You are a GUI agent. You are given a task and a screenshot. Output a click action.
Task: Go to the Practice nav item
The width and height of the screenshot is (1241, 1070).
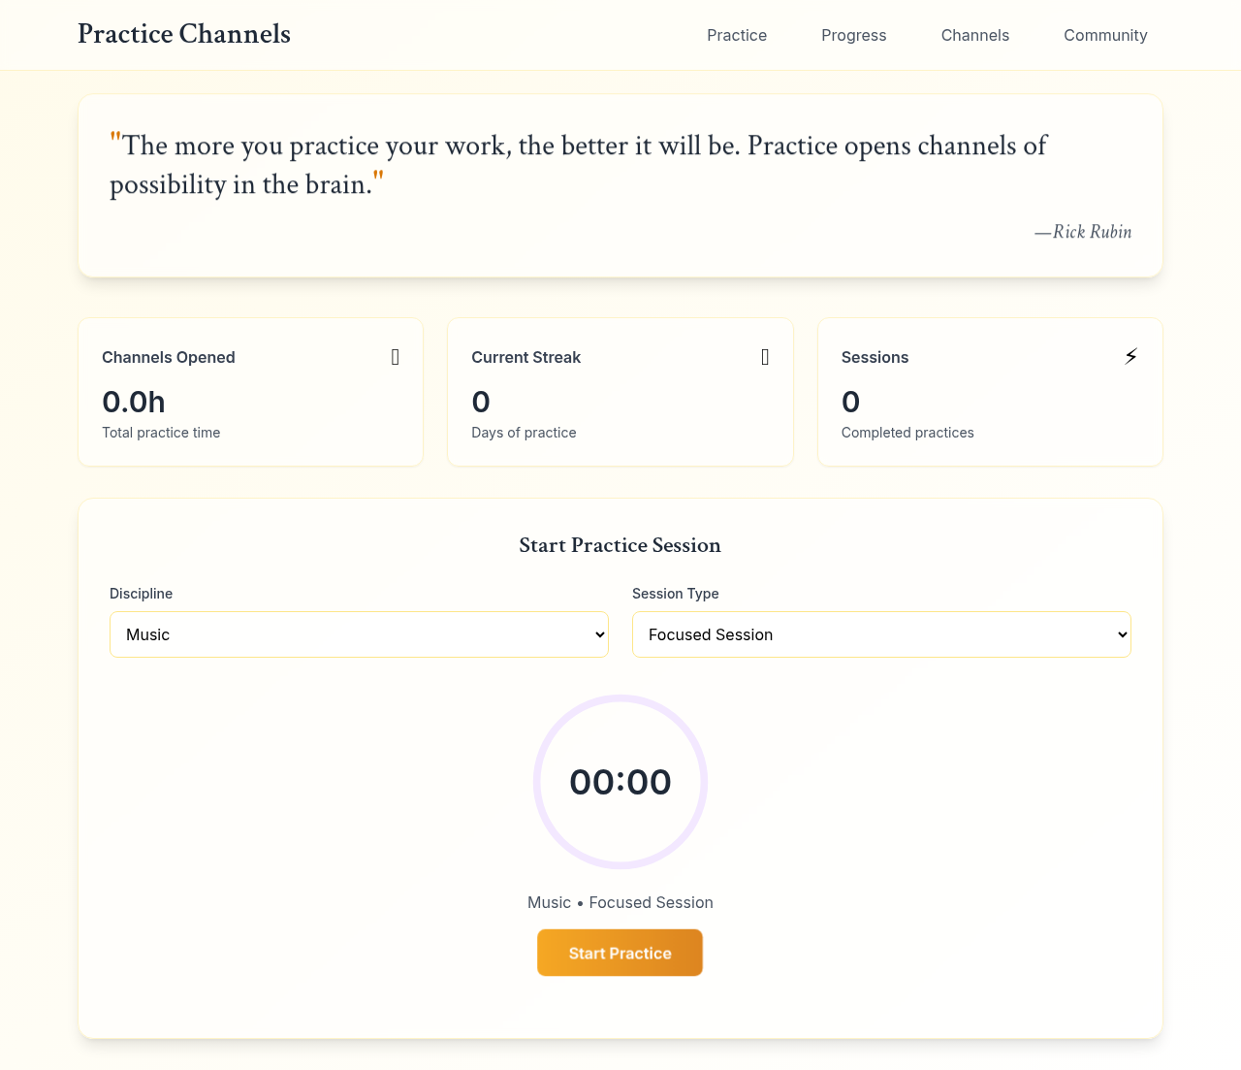click(x=737, y=35)
